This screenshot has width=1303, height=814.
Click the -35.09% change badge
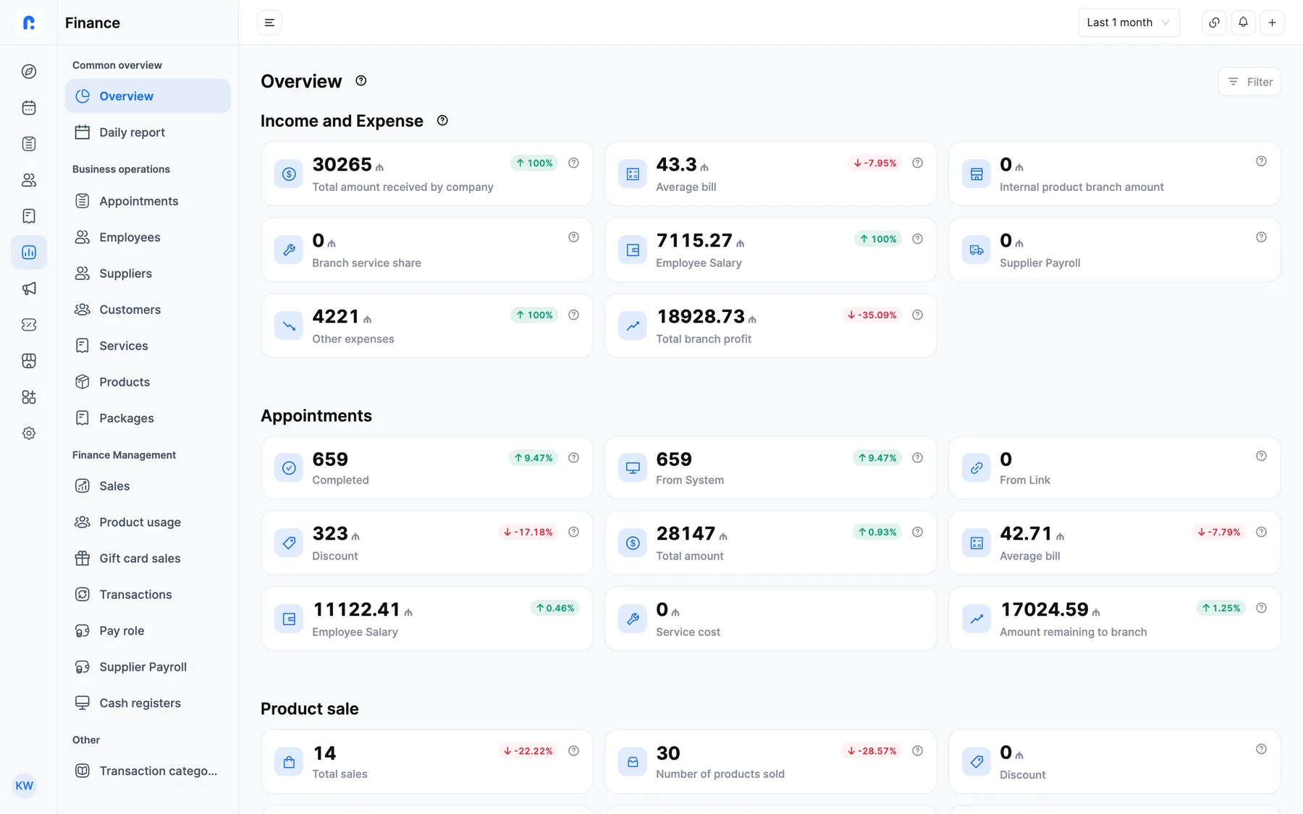tap(872, 315)
